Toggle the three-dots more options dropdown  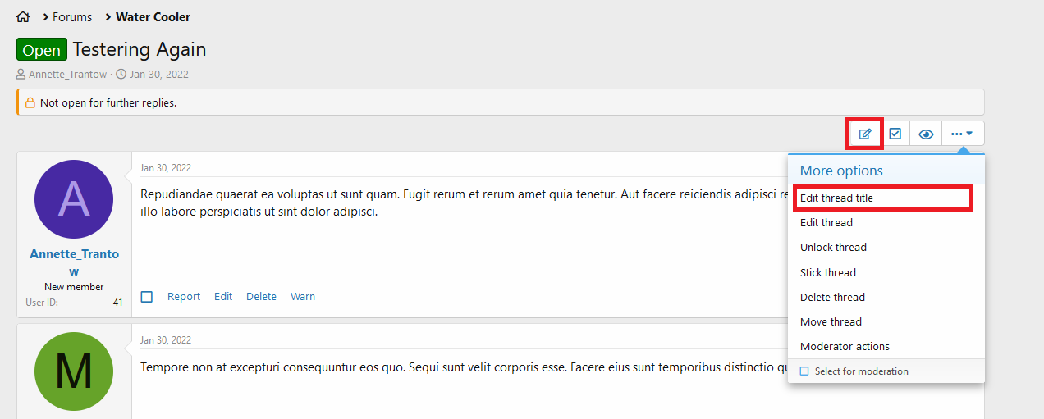point(962,134)
